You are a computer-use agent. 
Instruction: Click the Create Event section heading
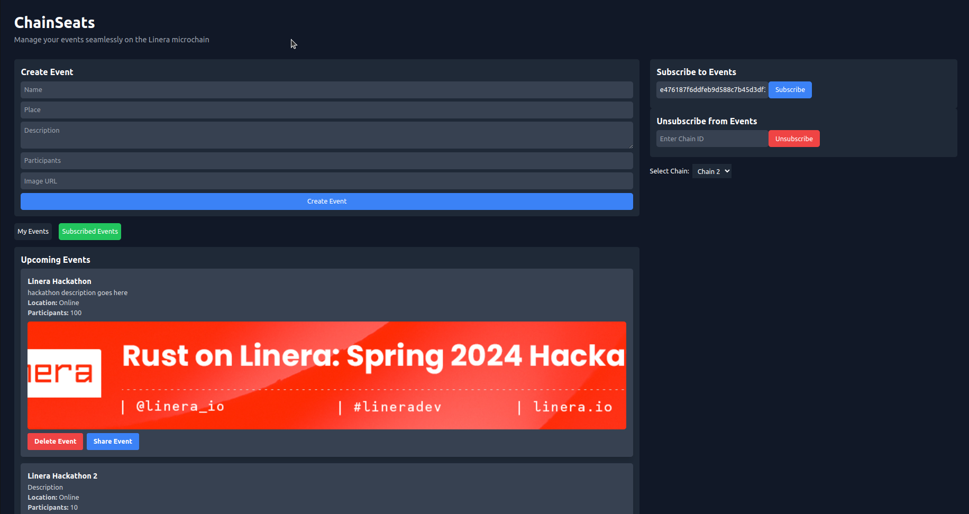(47, 72)
